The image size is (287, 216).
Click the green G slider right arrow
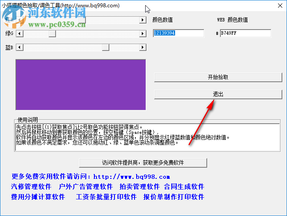click(x=143, y=33)
